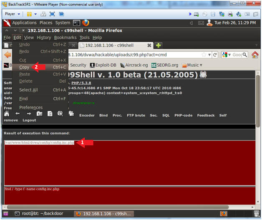Screen dimensions: 262x220
Task: Expand the Music bookmarks folder dropdown
Action: (x=201, y=65)
